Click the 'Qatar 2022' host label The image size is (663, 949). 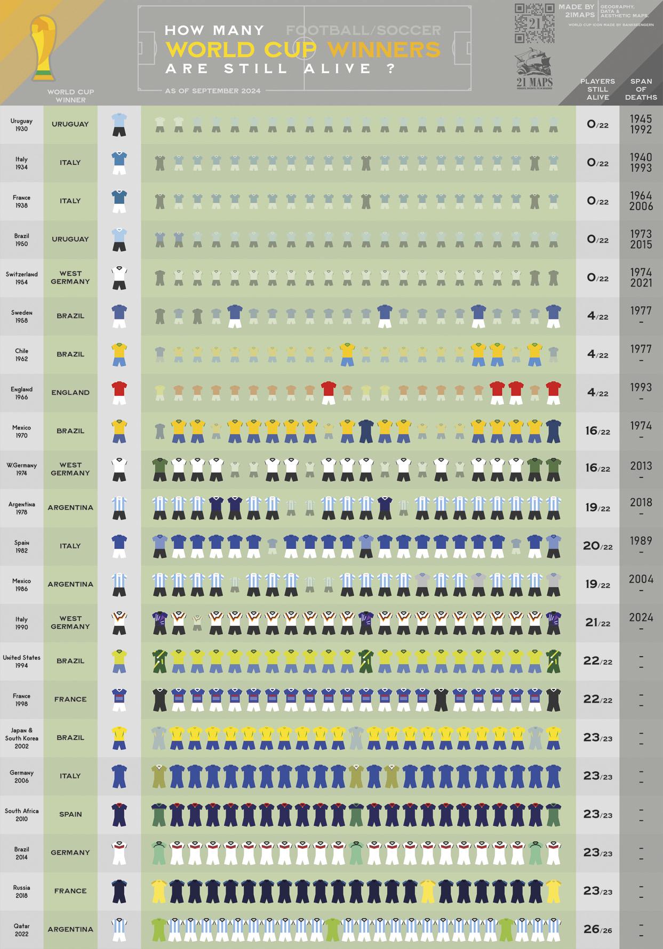coord(21,930)
